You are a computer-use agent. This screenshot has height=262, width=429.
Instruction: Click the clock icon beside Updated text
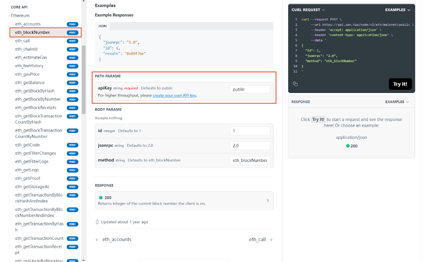pyautogui.click(x=97, y=222)
